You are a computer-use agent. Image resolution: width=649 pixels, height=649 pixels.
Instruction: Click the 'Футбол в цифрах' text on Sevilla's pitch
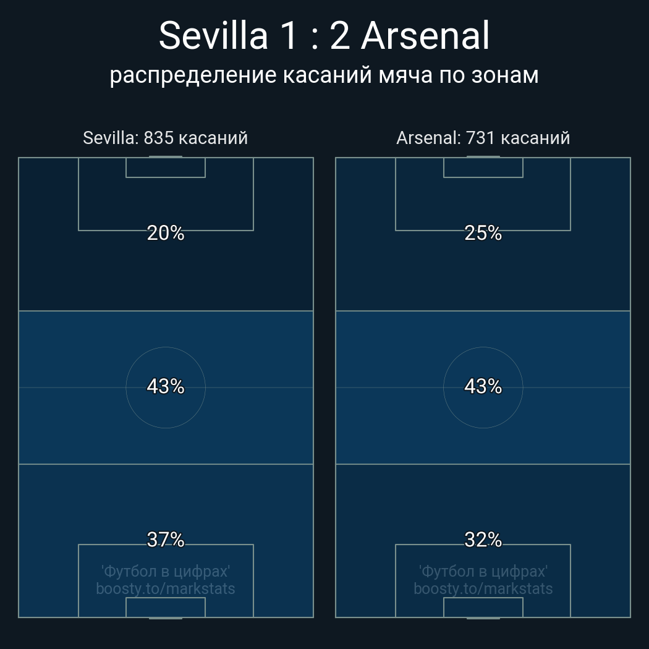tap(166, 571)
